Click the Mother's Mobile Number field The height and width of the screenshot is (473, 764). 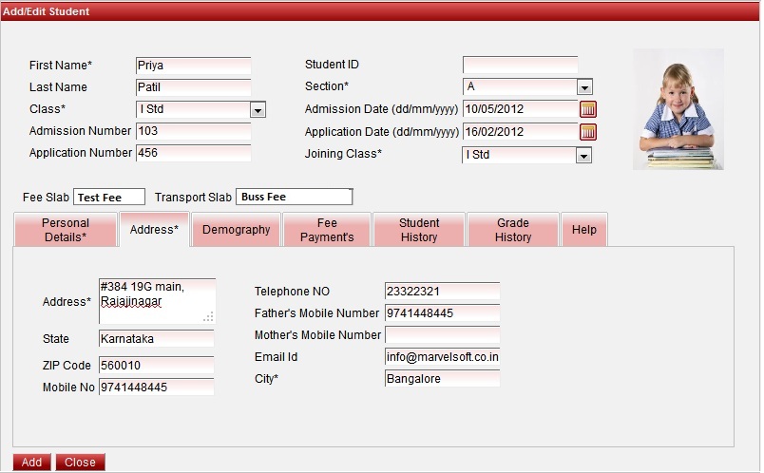tap(442, 335)
